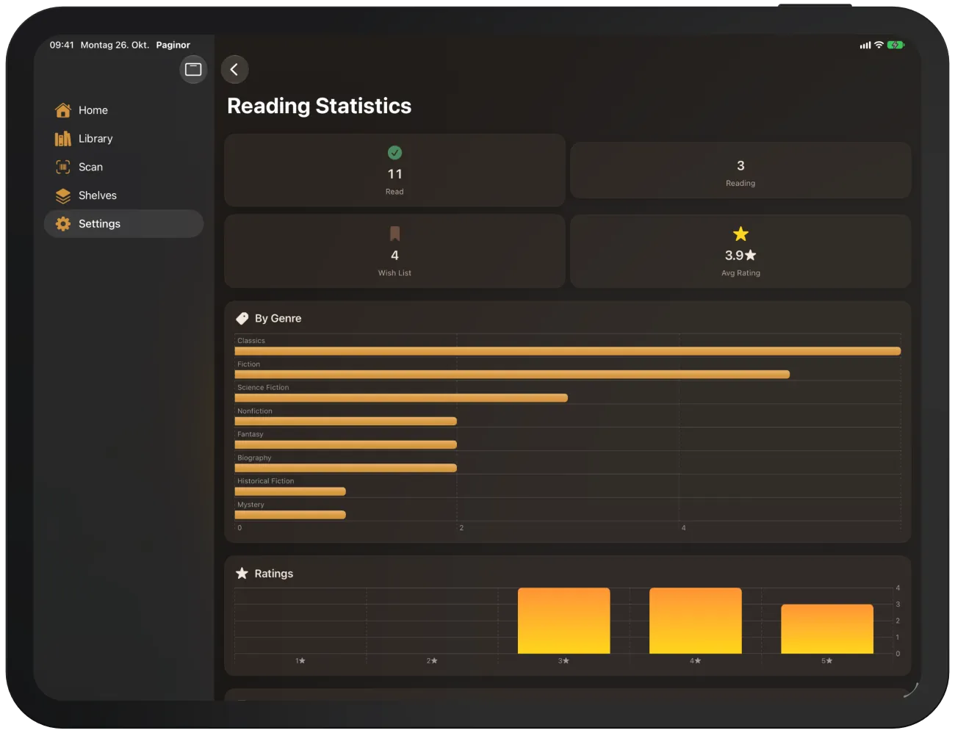The width and height of the screenshot is (955, 733).
Task: Click the Ratings star header icon
Action: tap(242, 574)
